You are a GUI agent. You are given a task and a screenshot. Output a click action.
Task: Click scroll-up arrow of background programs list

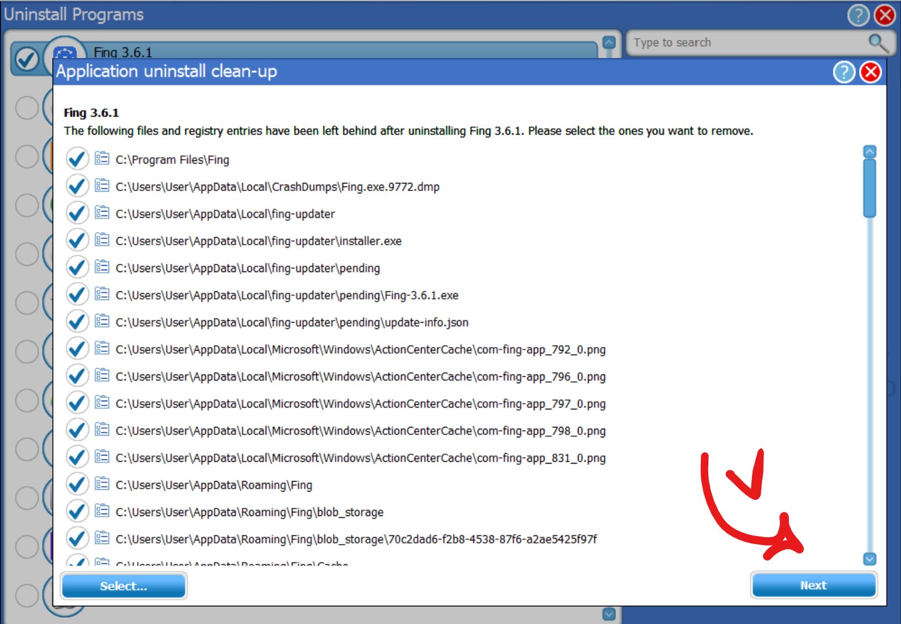coord(609,42)
